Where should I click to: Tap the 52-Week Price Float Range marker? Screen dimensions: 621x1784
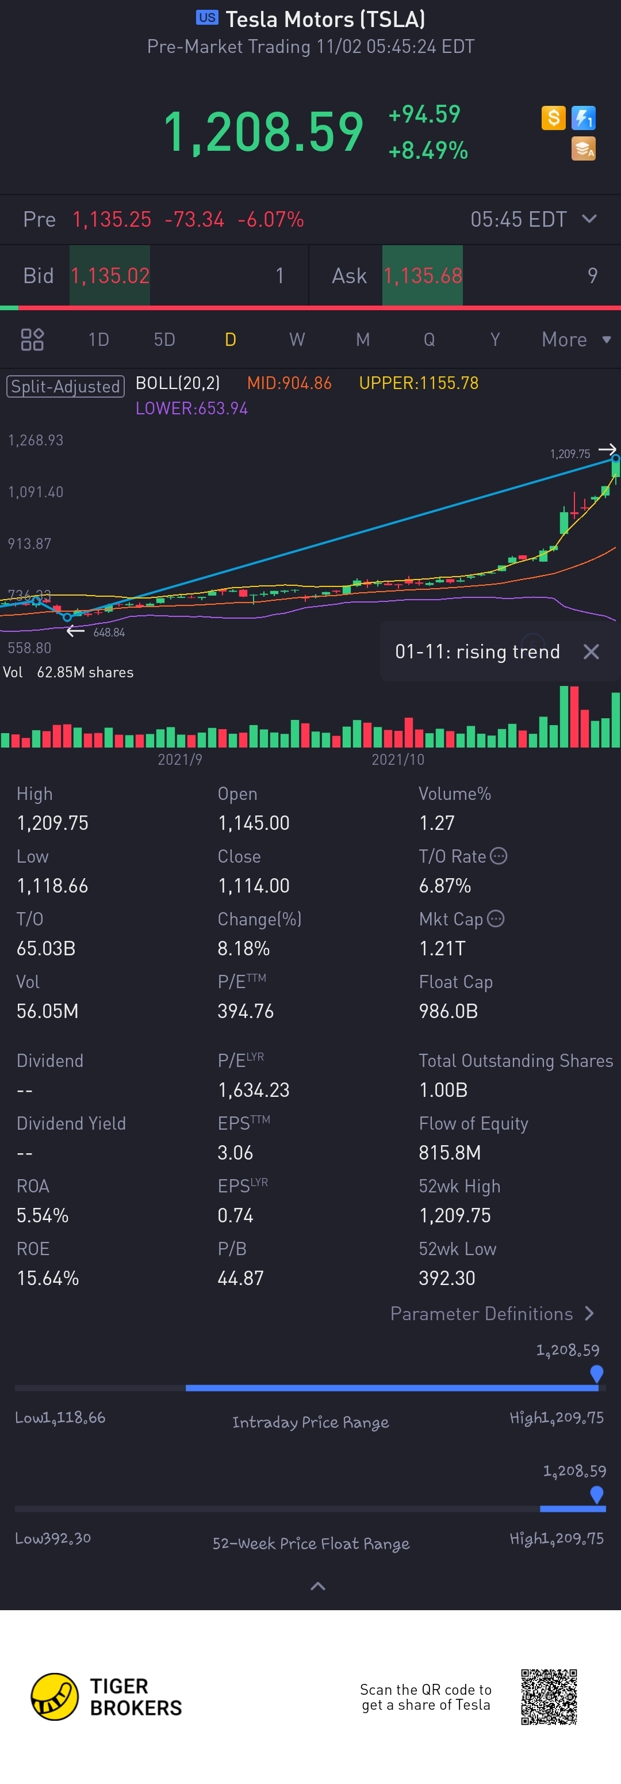596,1495
